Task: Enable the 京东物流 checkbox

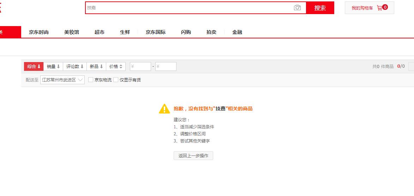Action: pyautogui.click(x=91, y=80)
